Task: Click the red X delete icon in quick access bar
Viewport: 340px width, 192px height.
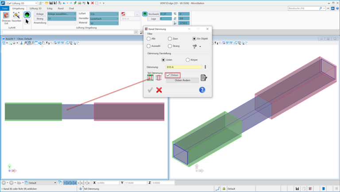Action: [x=93, y=3]
